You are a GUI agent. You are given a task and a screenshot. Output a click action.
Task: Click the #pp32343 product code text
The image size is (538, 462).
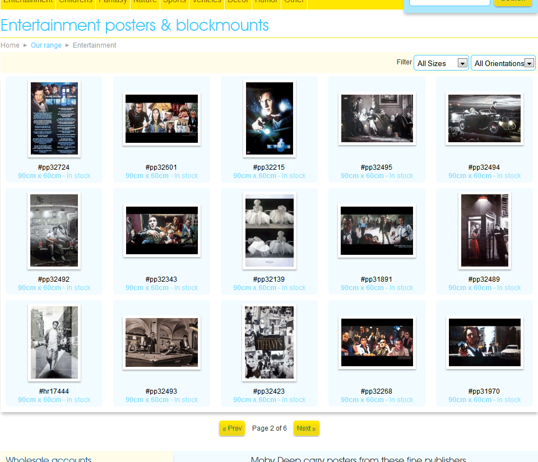click(x=161, y=279)
